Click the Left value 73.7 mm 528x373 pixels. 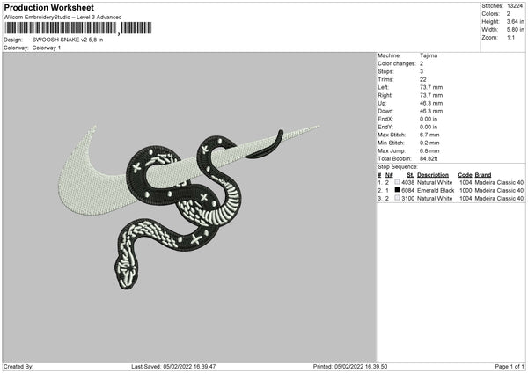click(431, 87)
